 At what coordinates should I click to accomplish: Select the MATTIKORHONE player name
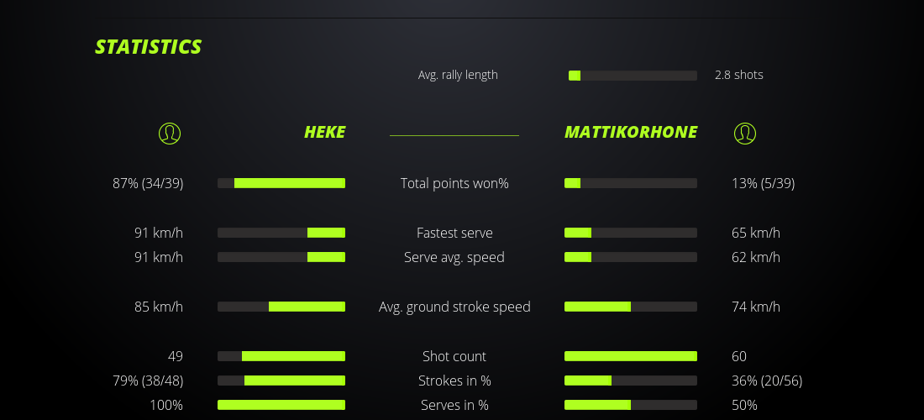pos(631,133)
